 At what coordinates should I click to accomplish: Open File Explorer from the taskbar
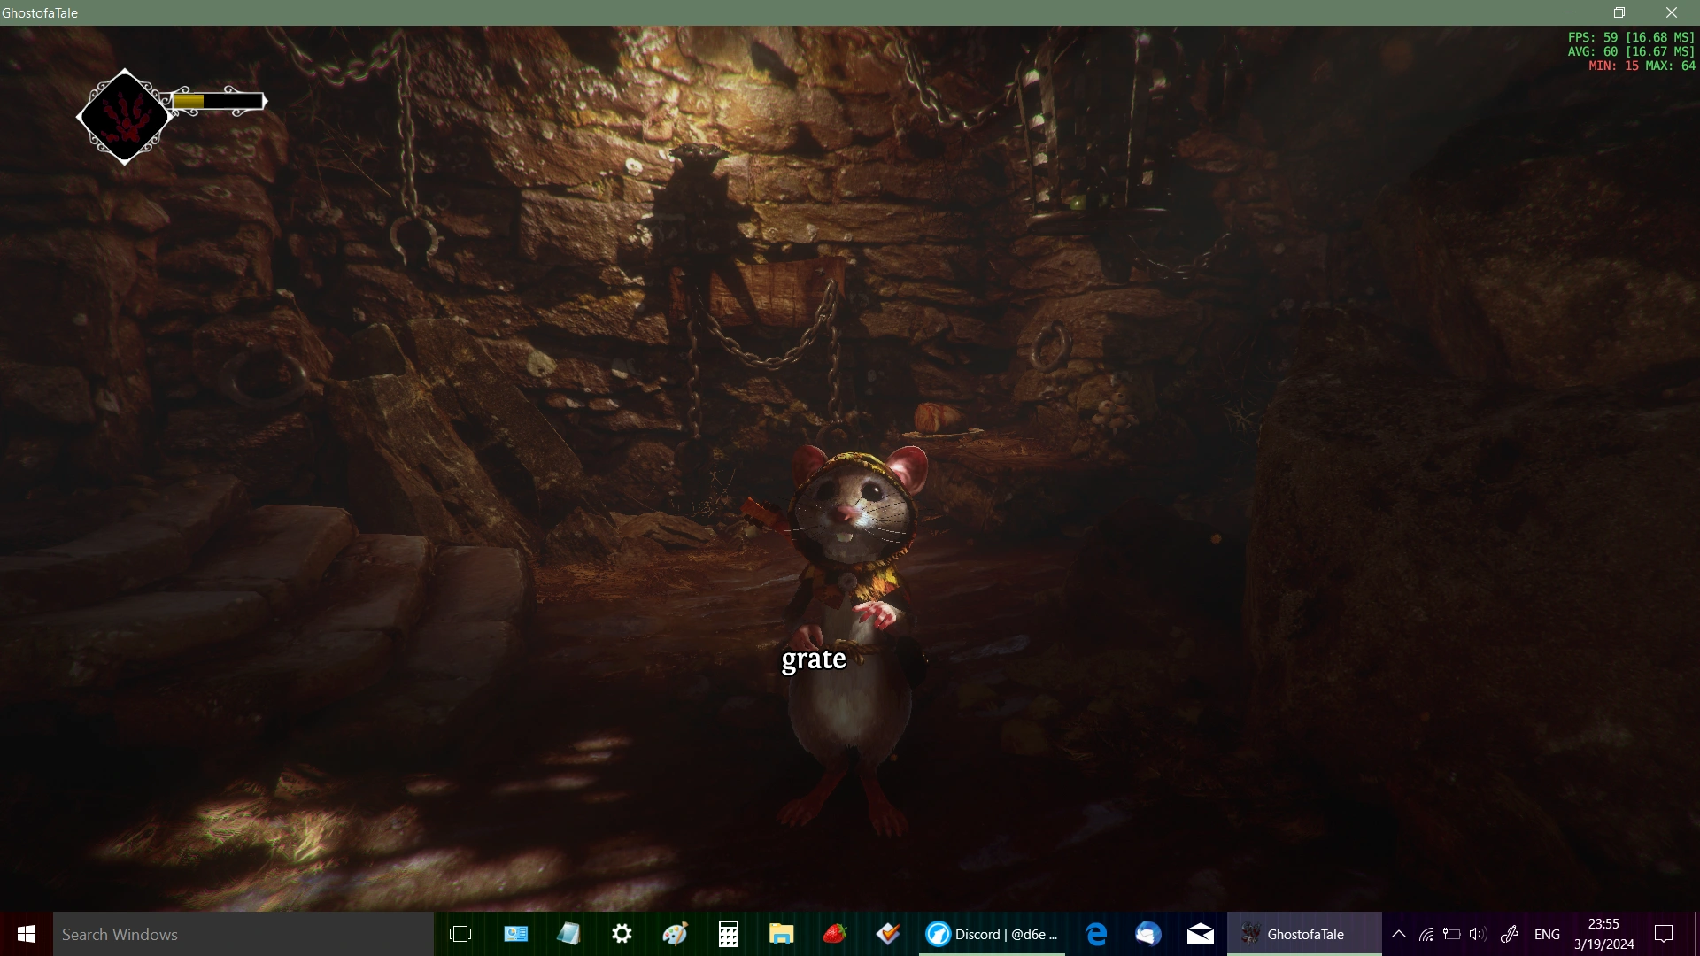click(x=781, y=934)
